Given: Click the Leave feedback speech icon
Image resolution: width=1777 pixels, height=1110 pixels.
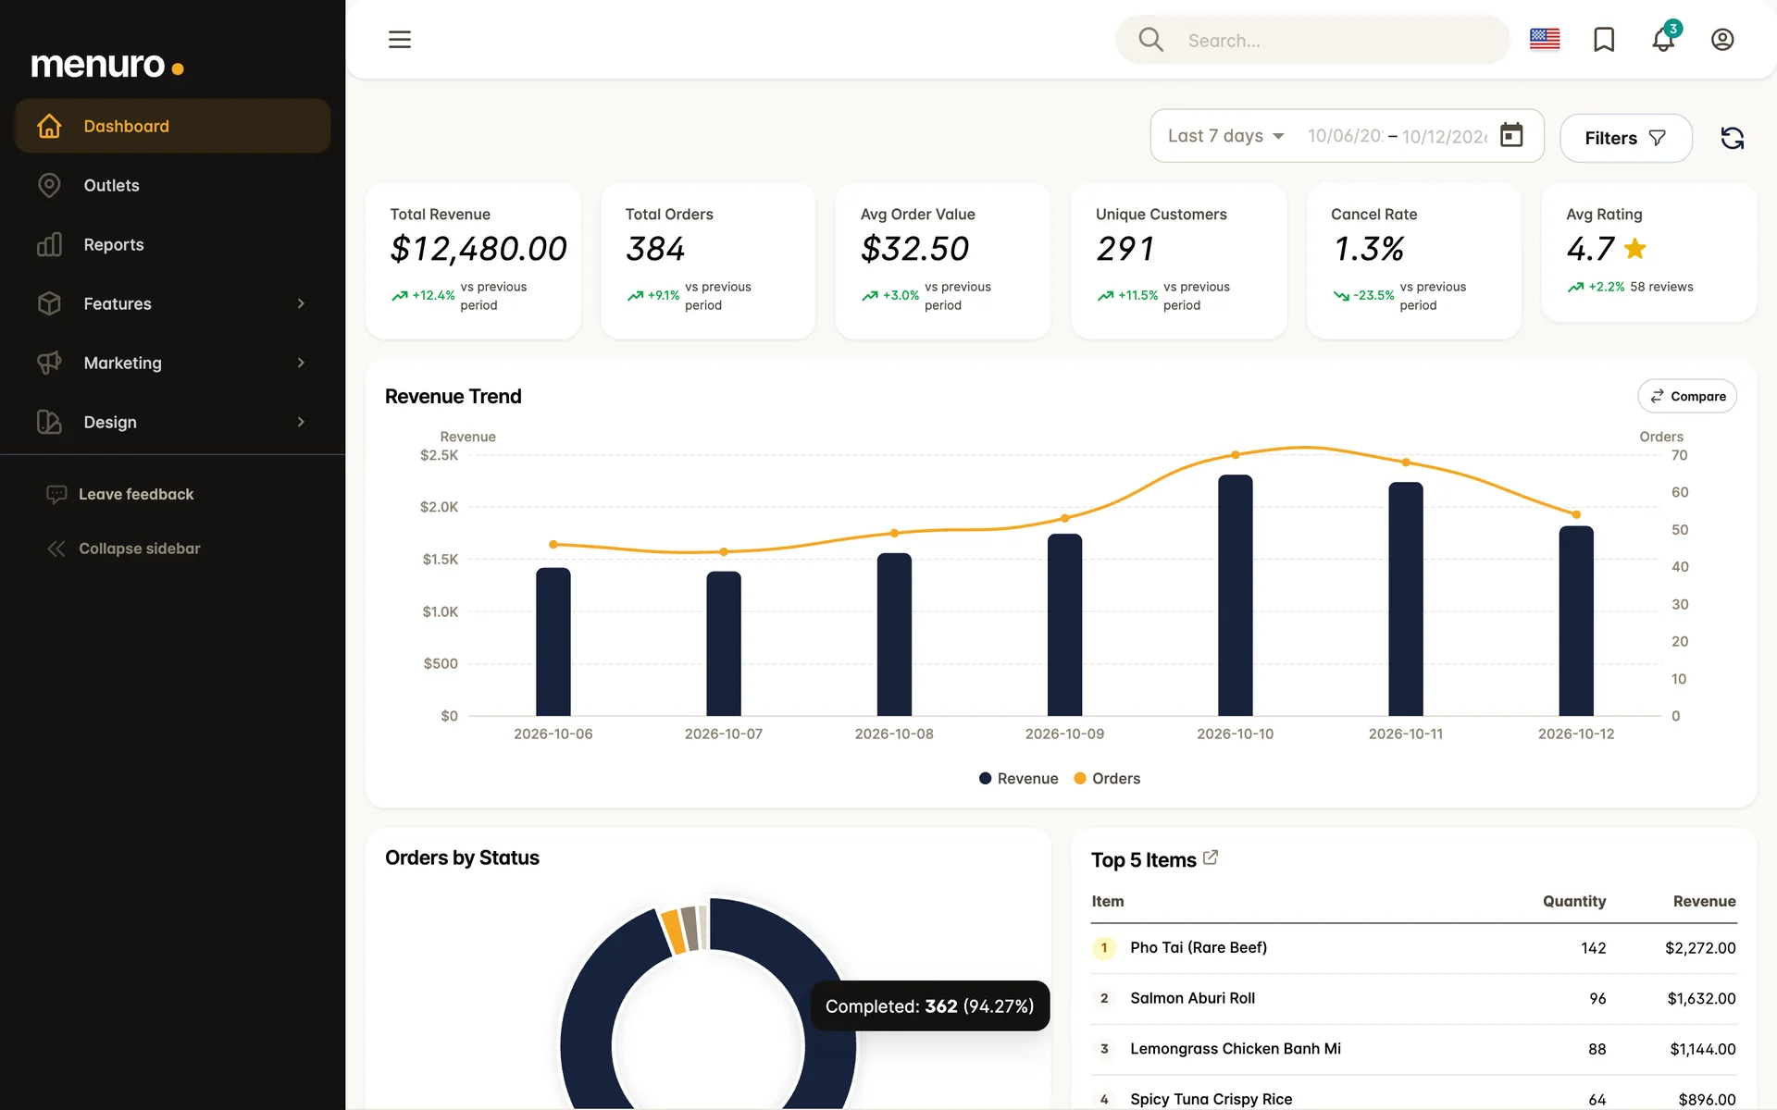Looking at the screenshot, I should pyautogui.click(x=56, y=494).
